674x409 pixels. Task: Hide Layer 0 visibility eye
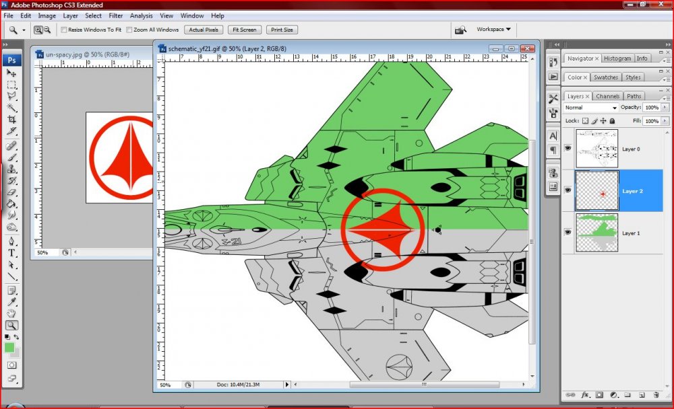[568, 149]
